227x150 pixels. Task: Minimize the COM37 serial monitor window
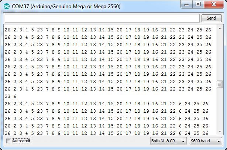point(187,5)
